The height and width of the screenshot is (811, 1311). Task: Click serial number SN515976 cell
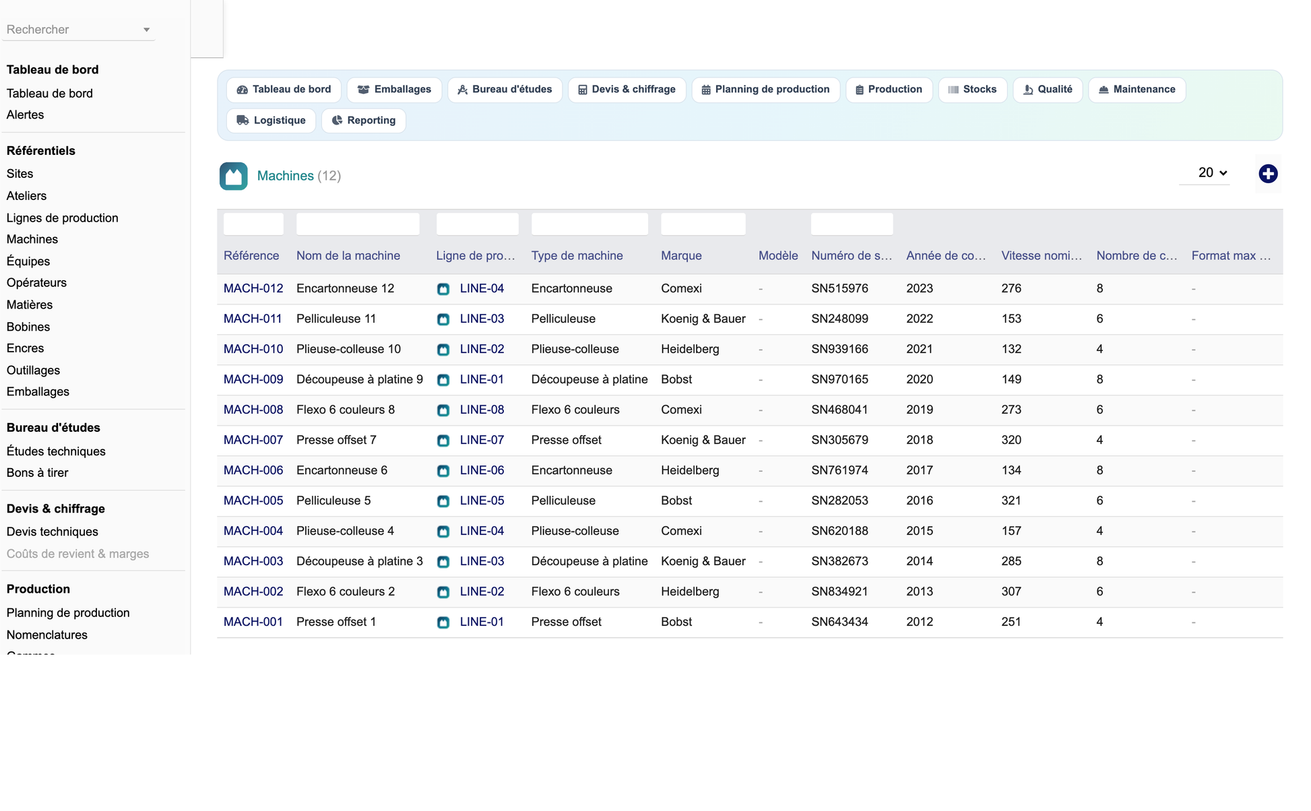[x=839, y=288]
